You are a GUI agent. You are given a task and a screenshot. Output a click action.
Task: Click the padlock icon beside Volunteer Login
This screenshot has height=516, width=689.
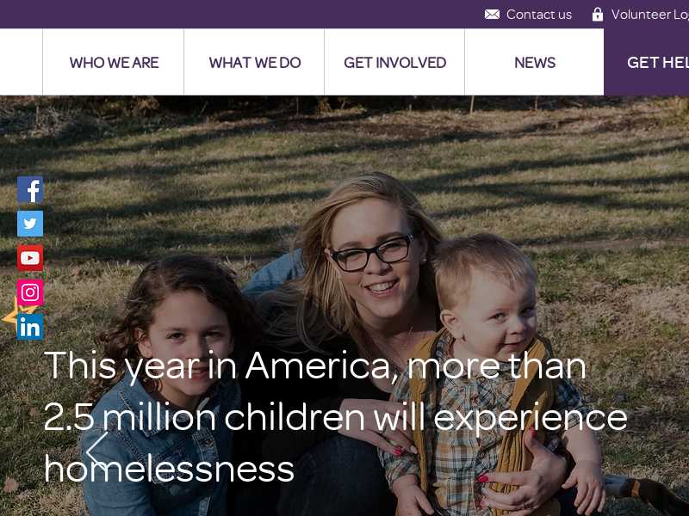point(597,14)
